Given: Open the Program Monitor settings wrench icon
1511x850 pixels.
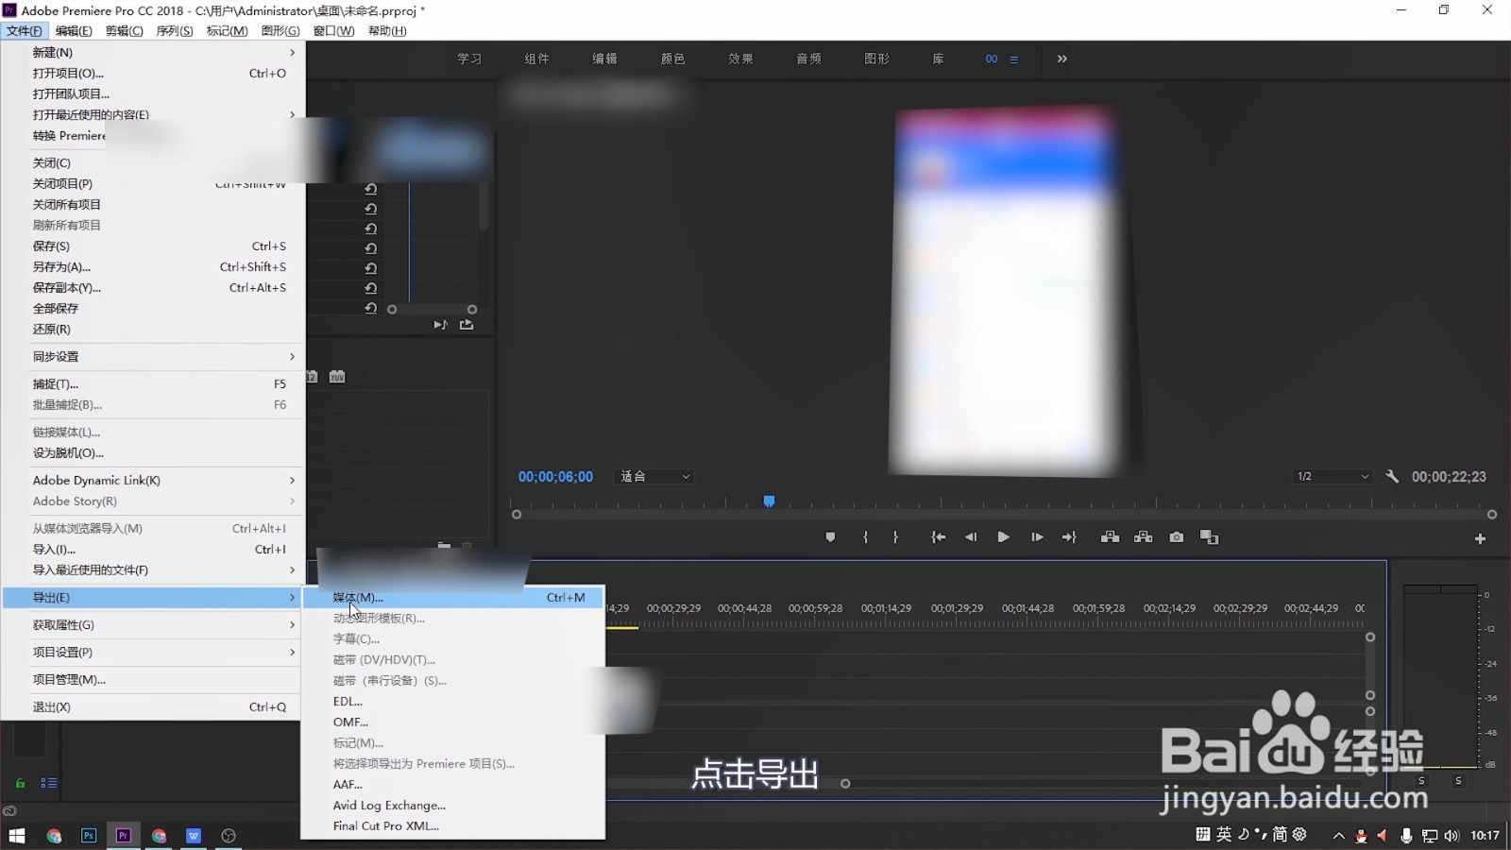Looking at the screenshot, I should pyautogui.click(x=1393, y=477).
